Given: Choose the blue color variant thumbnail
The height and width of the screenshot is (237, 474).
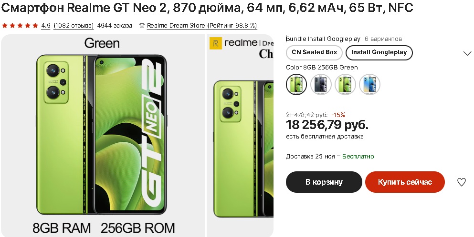Looking at the screenshot, I should pyautogui.click(x=369, y=84).
